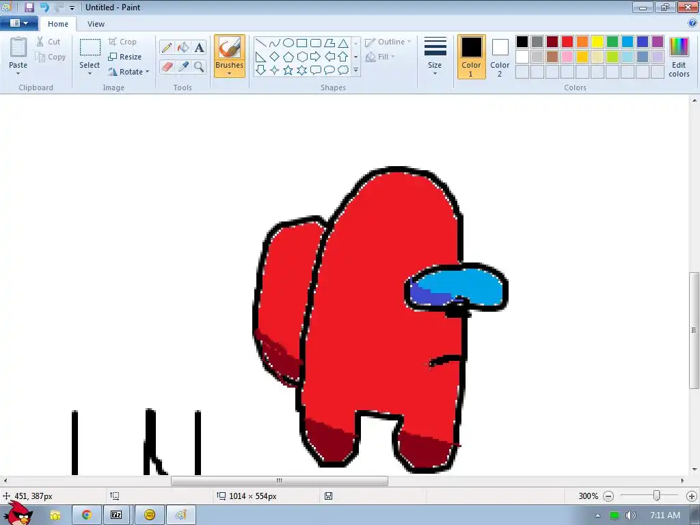
Task: Pick the Right arrow shape
Action: coord(316,57)
